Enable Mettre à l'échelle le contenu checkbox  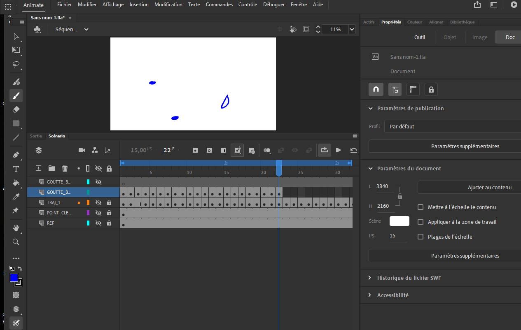click(x=421, y=207)
